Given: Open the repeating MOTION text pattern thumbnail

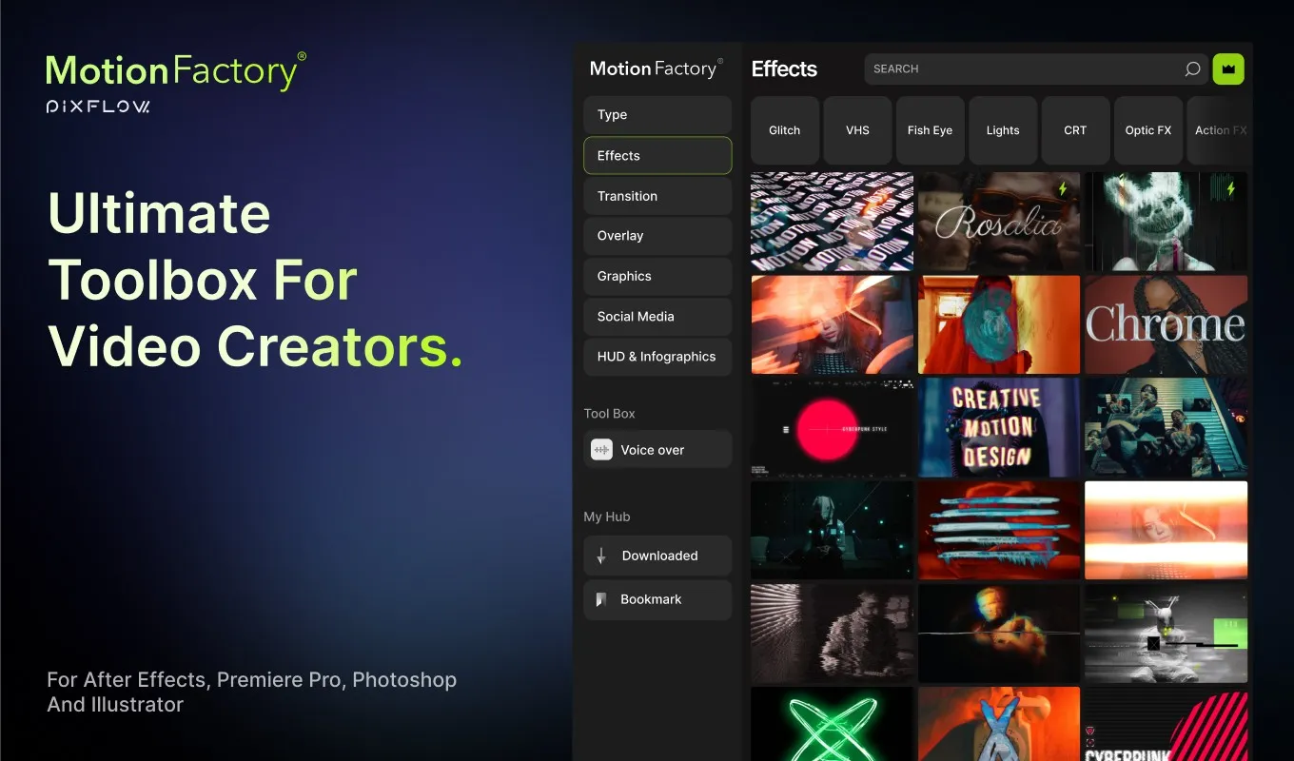Looking at the screenshot, I should pyautogui.click(x=833, y=222).
